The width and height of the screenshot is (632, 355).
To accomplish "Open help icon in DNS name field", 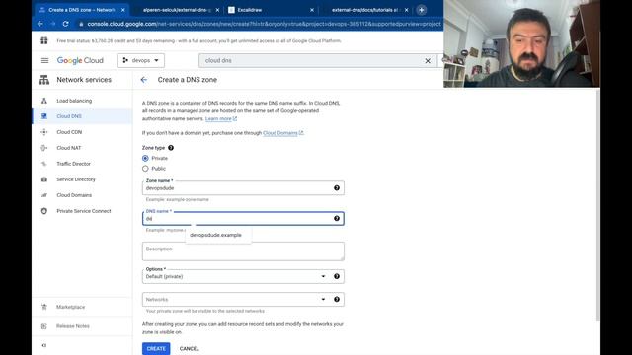I will (x=337, y=218).
